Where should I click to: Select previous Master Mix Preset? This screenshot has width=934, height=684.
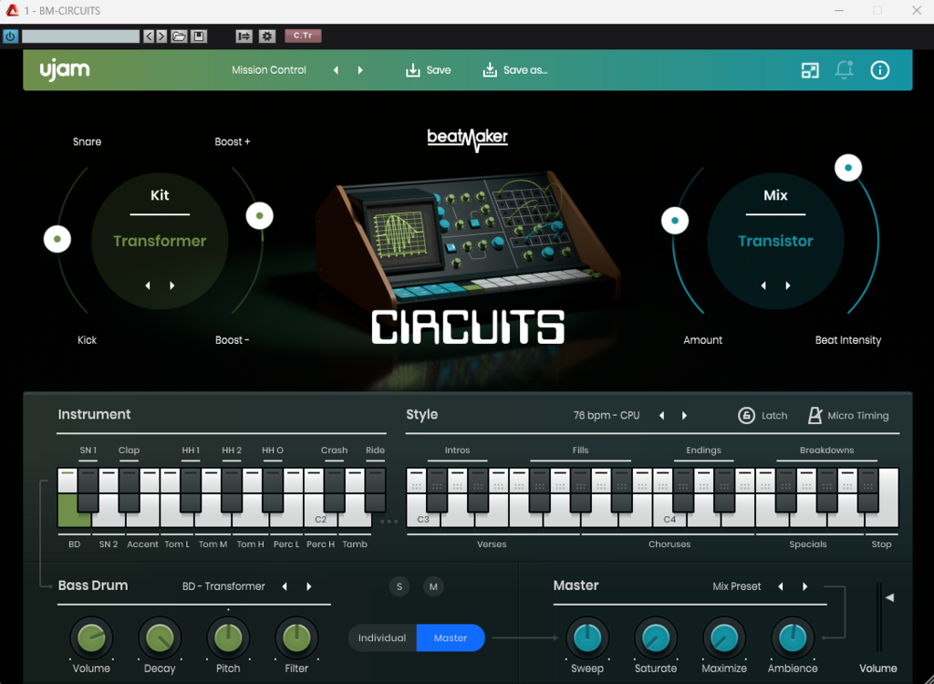[x=781, y=586]
